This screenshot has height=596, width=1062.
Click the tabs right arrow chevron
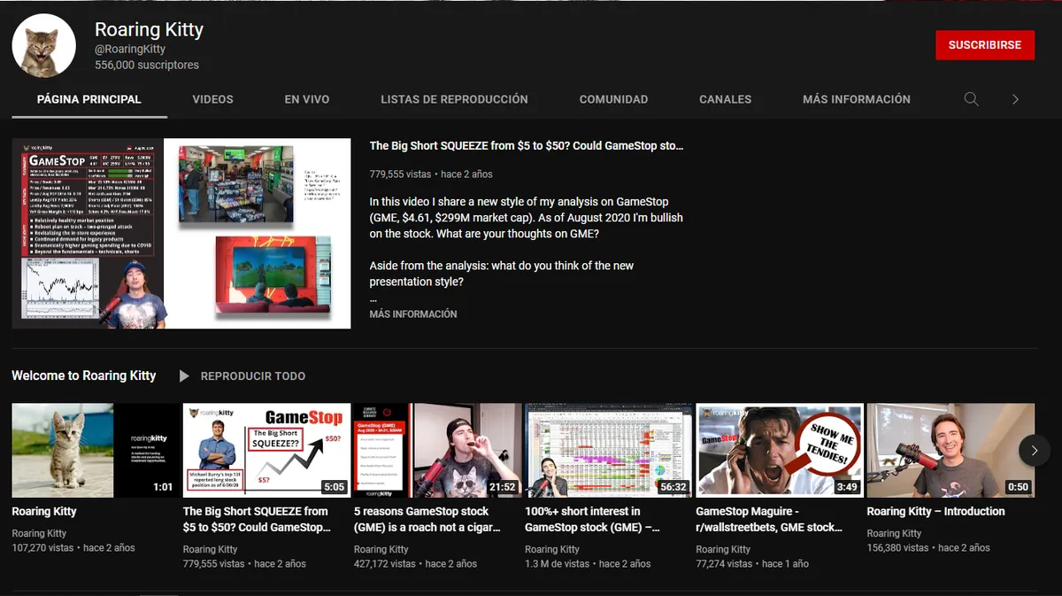(1015, 99)
